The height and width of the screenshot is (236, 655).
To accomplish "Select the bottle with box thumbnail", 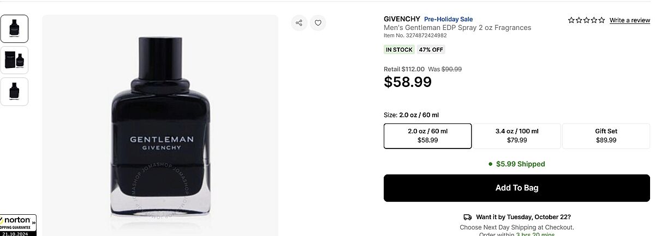I will pyautogui.click(x=14, y=60).
